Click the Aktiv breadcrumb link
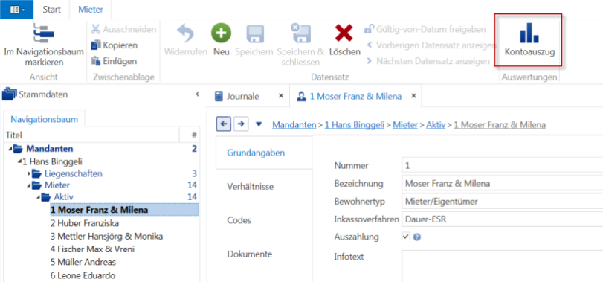 (436, 125)
